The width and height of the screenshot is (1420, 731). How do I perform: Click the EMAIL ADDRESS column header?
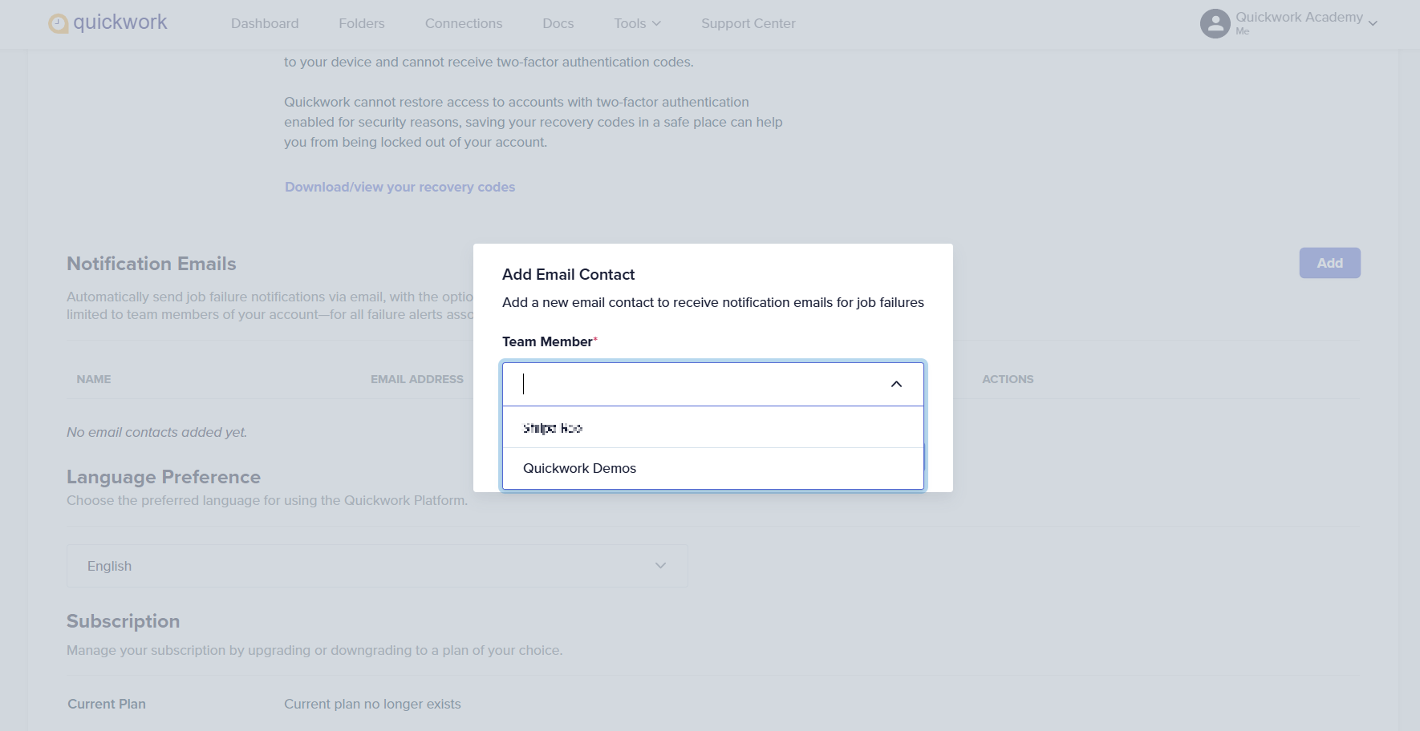click(417, 379)
